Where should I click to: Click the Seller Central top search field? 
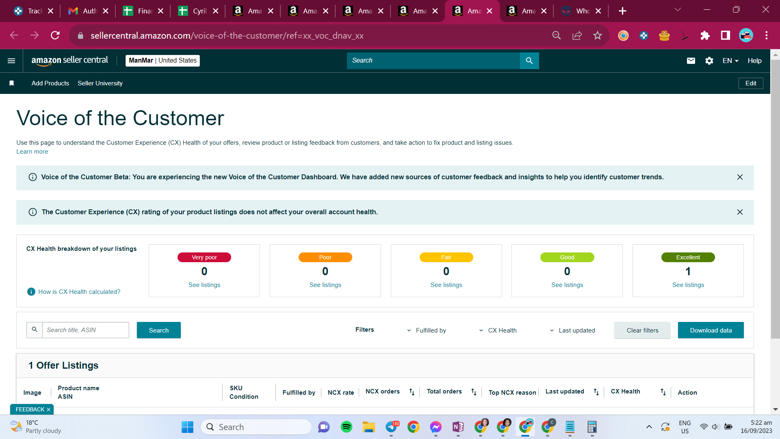click(433, 61)
